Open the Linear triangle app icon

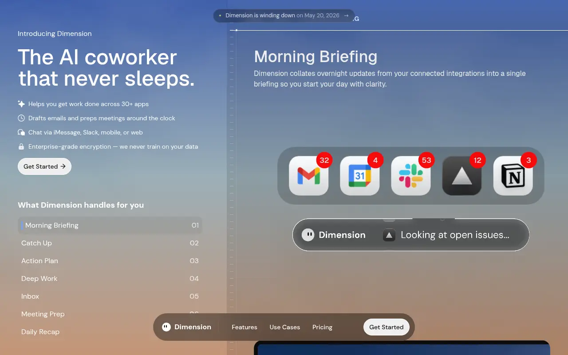coord(462,176)
